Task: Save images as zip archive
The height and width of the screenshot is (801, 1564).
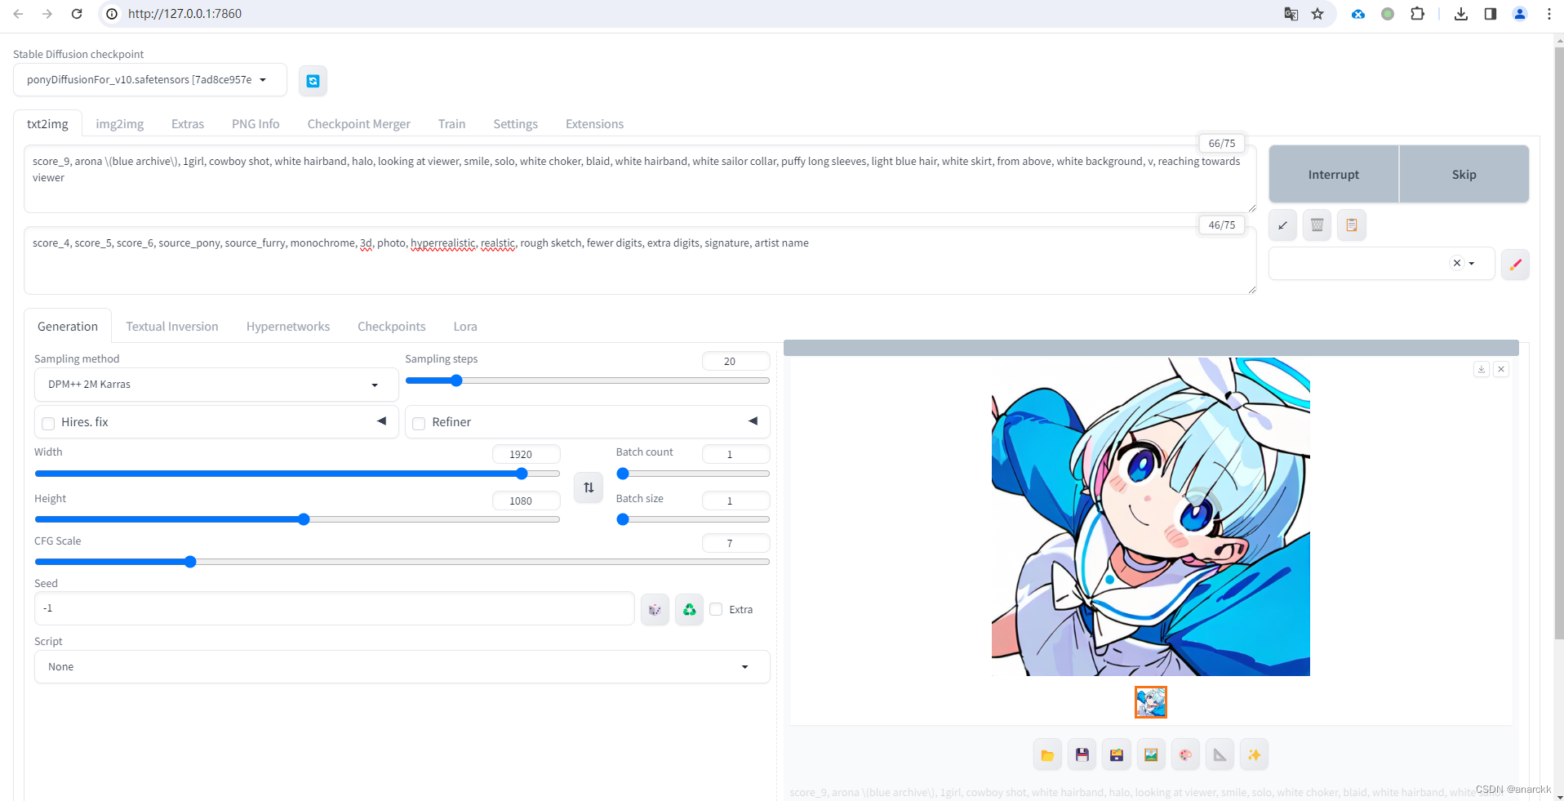Action: pos(1117,755)
